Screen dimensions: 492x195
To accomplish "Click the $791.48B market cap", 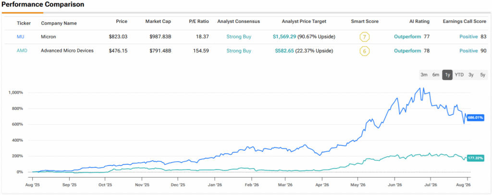I will (x=160, y=50).
